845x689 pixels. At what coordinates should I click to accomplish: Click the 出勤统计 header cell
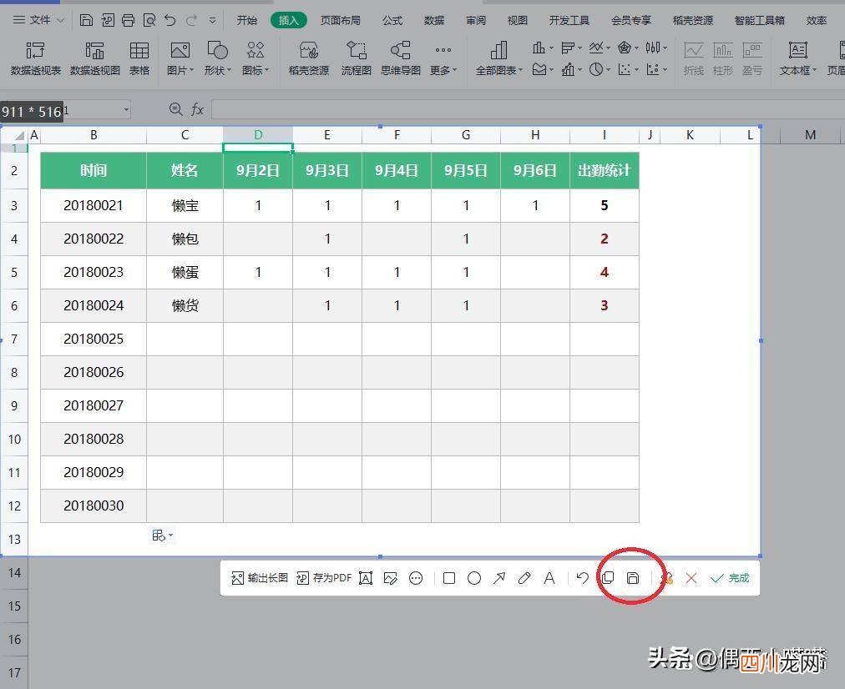[605, 171]
